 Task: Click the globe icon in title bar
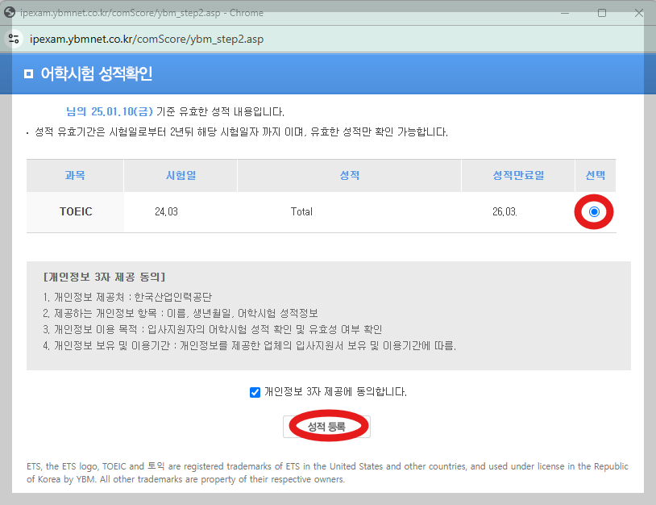point(9,13)
